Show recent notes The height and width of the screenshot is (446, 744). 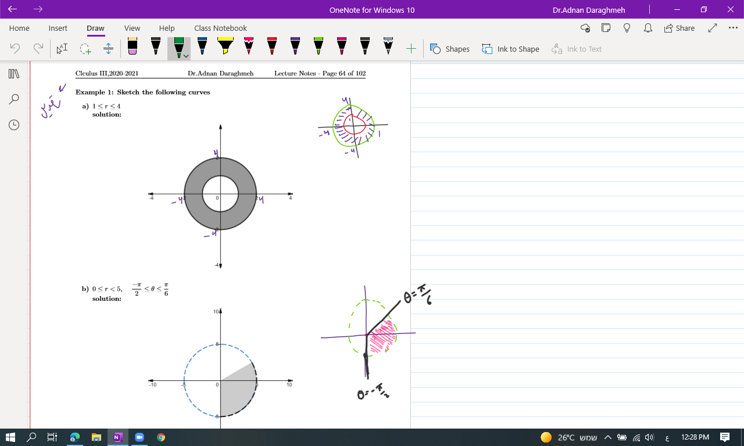[14, 125]
